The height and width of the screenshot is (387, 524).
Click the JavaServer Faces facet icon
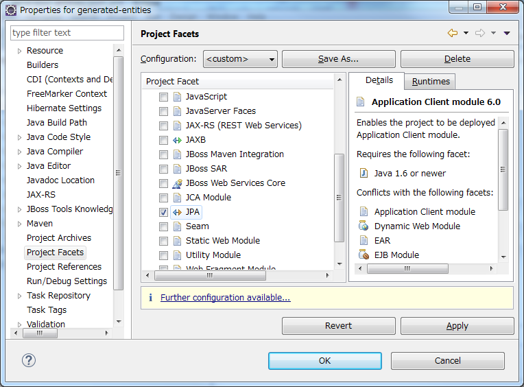tap(177, 111)
